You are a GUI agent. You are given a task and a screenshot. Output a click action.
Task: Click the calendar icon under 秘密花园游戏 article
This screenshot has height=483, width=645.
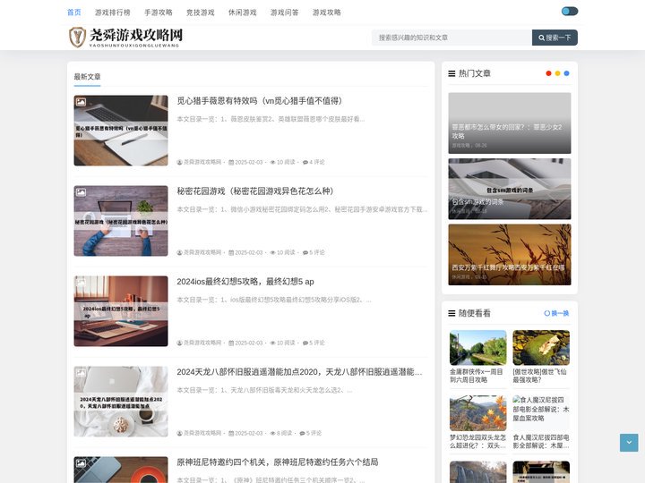[231, 252]
